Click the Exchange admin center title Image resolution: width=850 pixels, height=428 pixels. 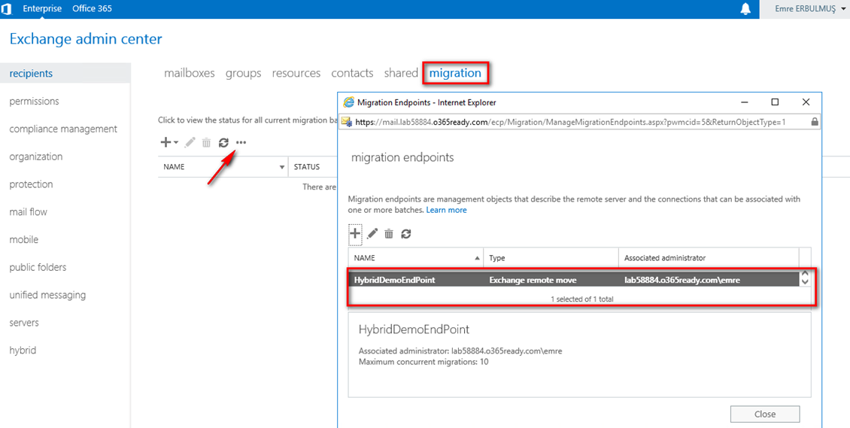(86, 39)
